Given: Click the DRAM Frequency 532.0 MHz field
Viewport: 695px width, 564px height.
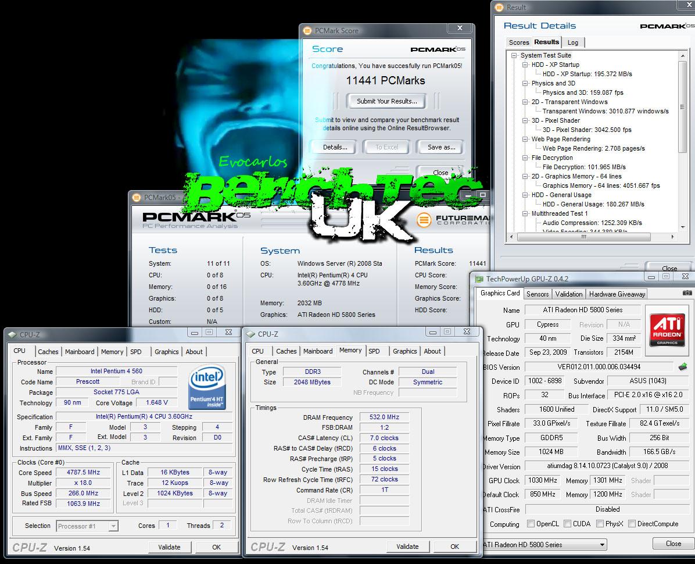Looking at the screenshot, I should tap(384, 417).
